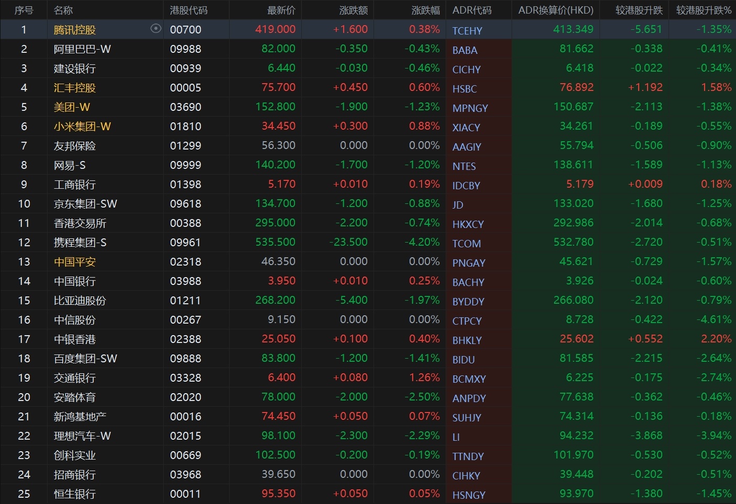Click 友邦保险 in the list
Viewport: 736px width, 504px height.
point(75,146)
